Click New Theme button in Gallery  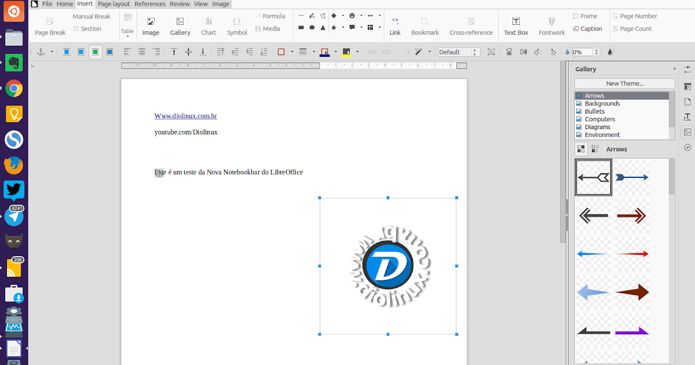(624, 83)
